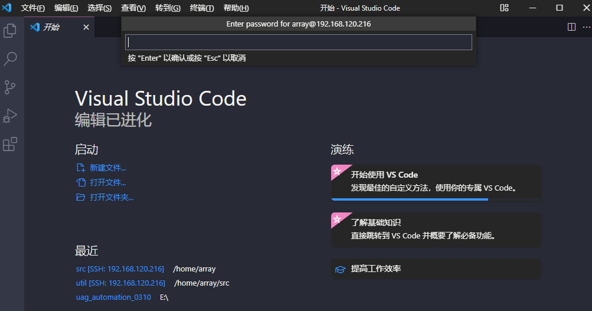Open the Source Control view
Viewport: 592px width, 311px height.
pos(10,87)
